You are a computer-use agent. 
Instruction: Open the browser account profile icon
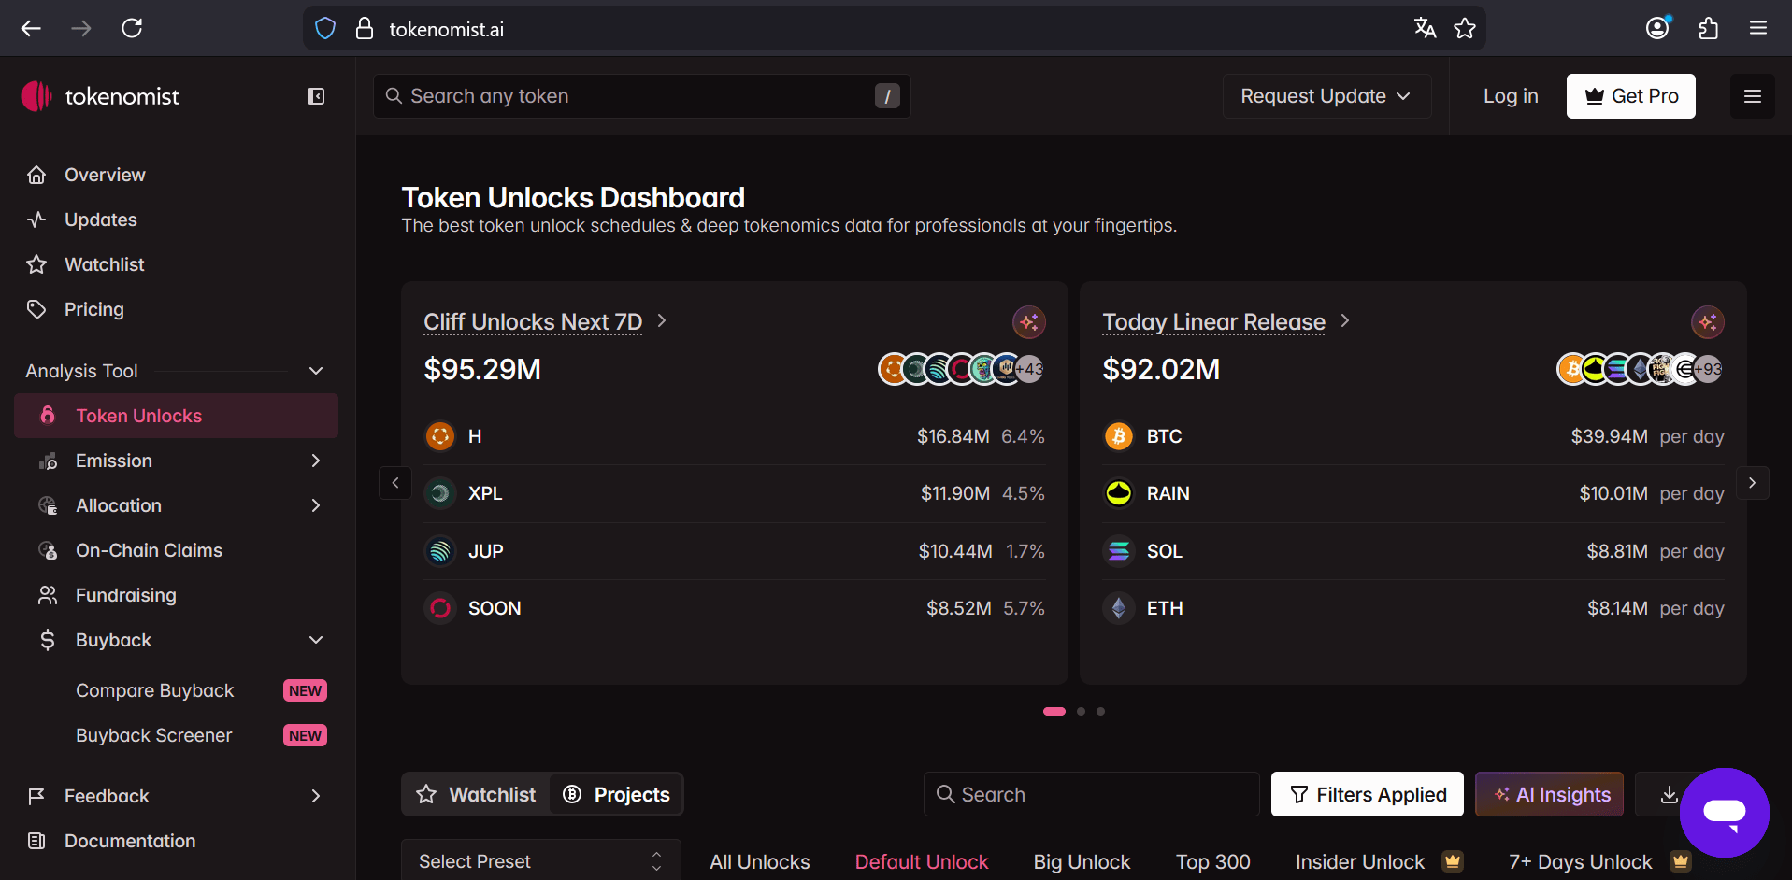click(1657, 28)
